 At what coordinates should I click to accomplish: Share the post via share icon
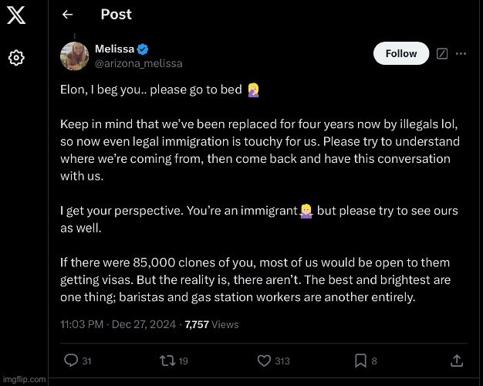click(x=457, y=360)
